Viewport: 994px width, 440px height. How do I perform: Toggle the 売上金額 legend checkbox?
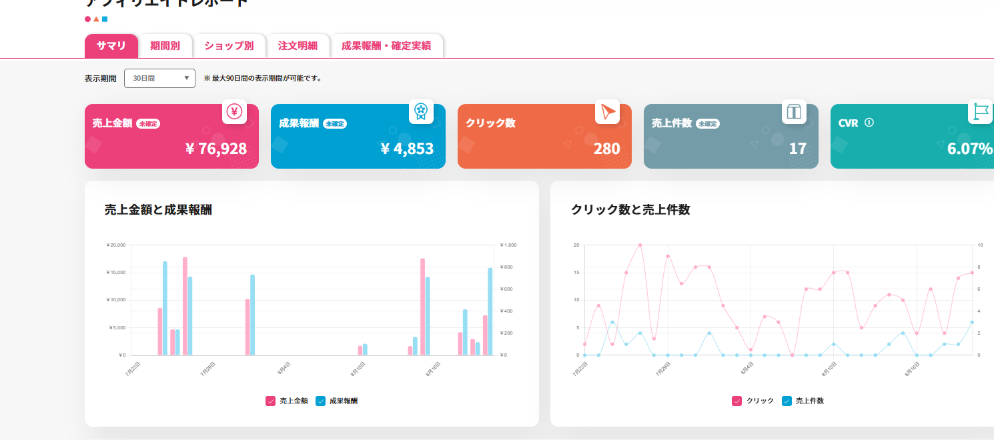tap(270, 401)
